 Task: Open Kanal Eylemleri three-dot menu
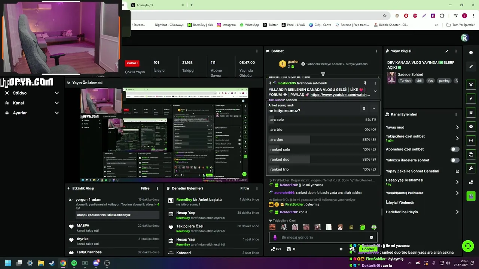[456, 114]
